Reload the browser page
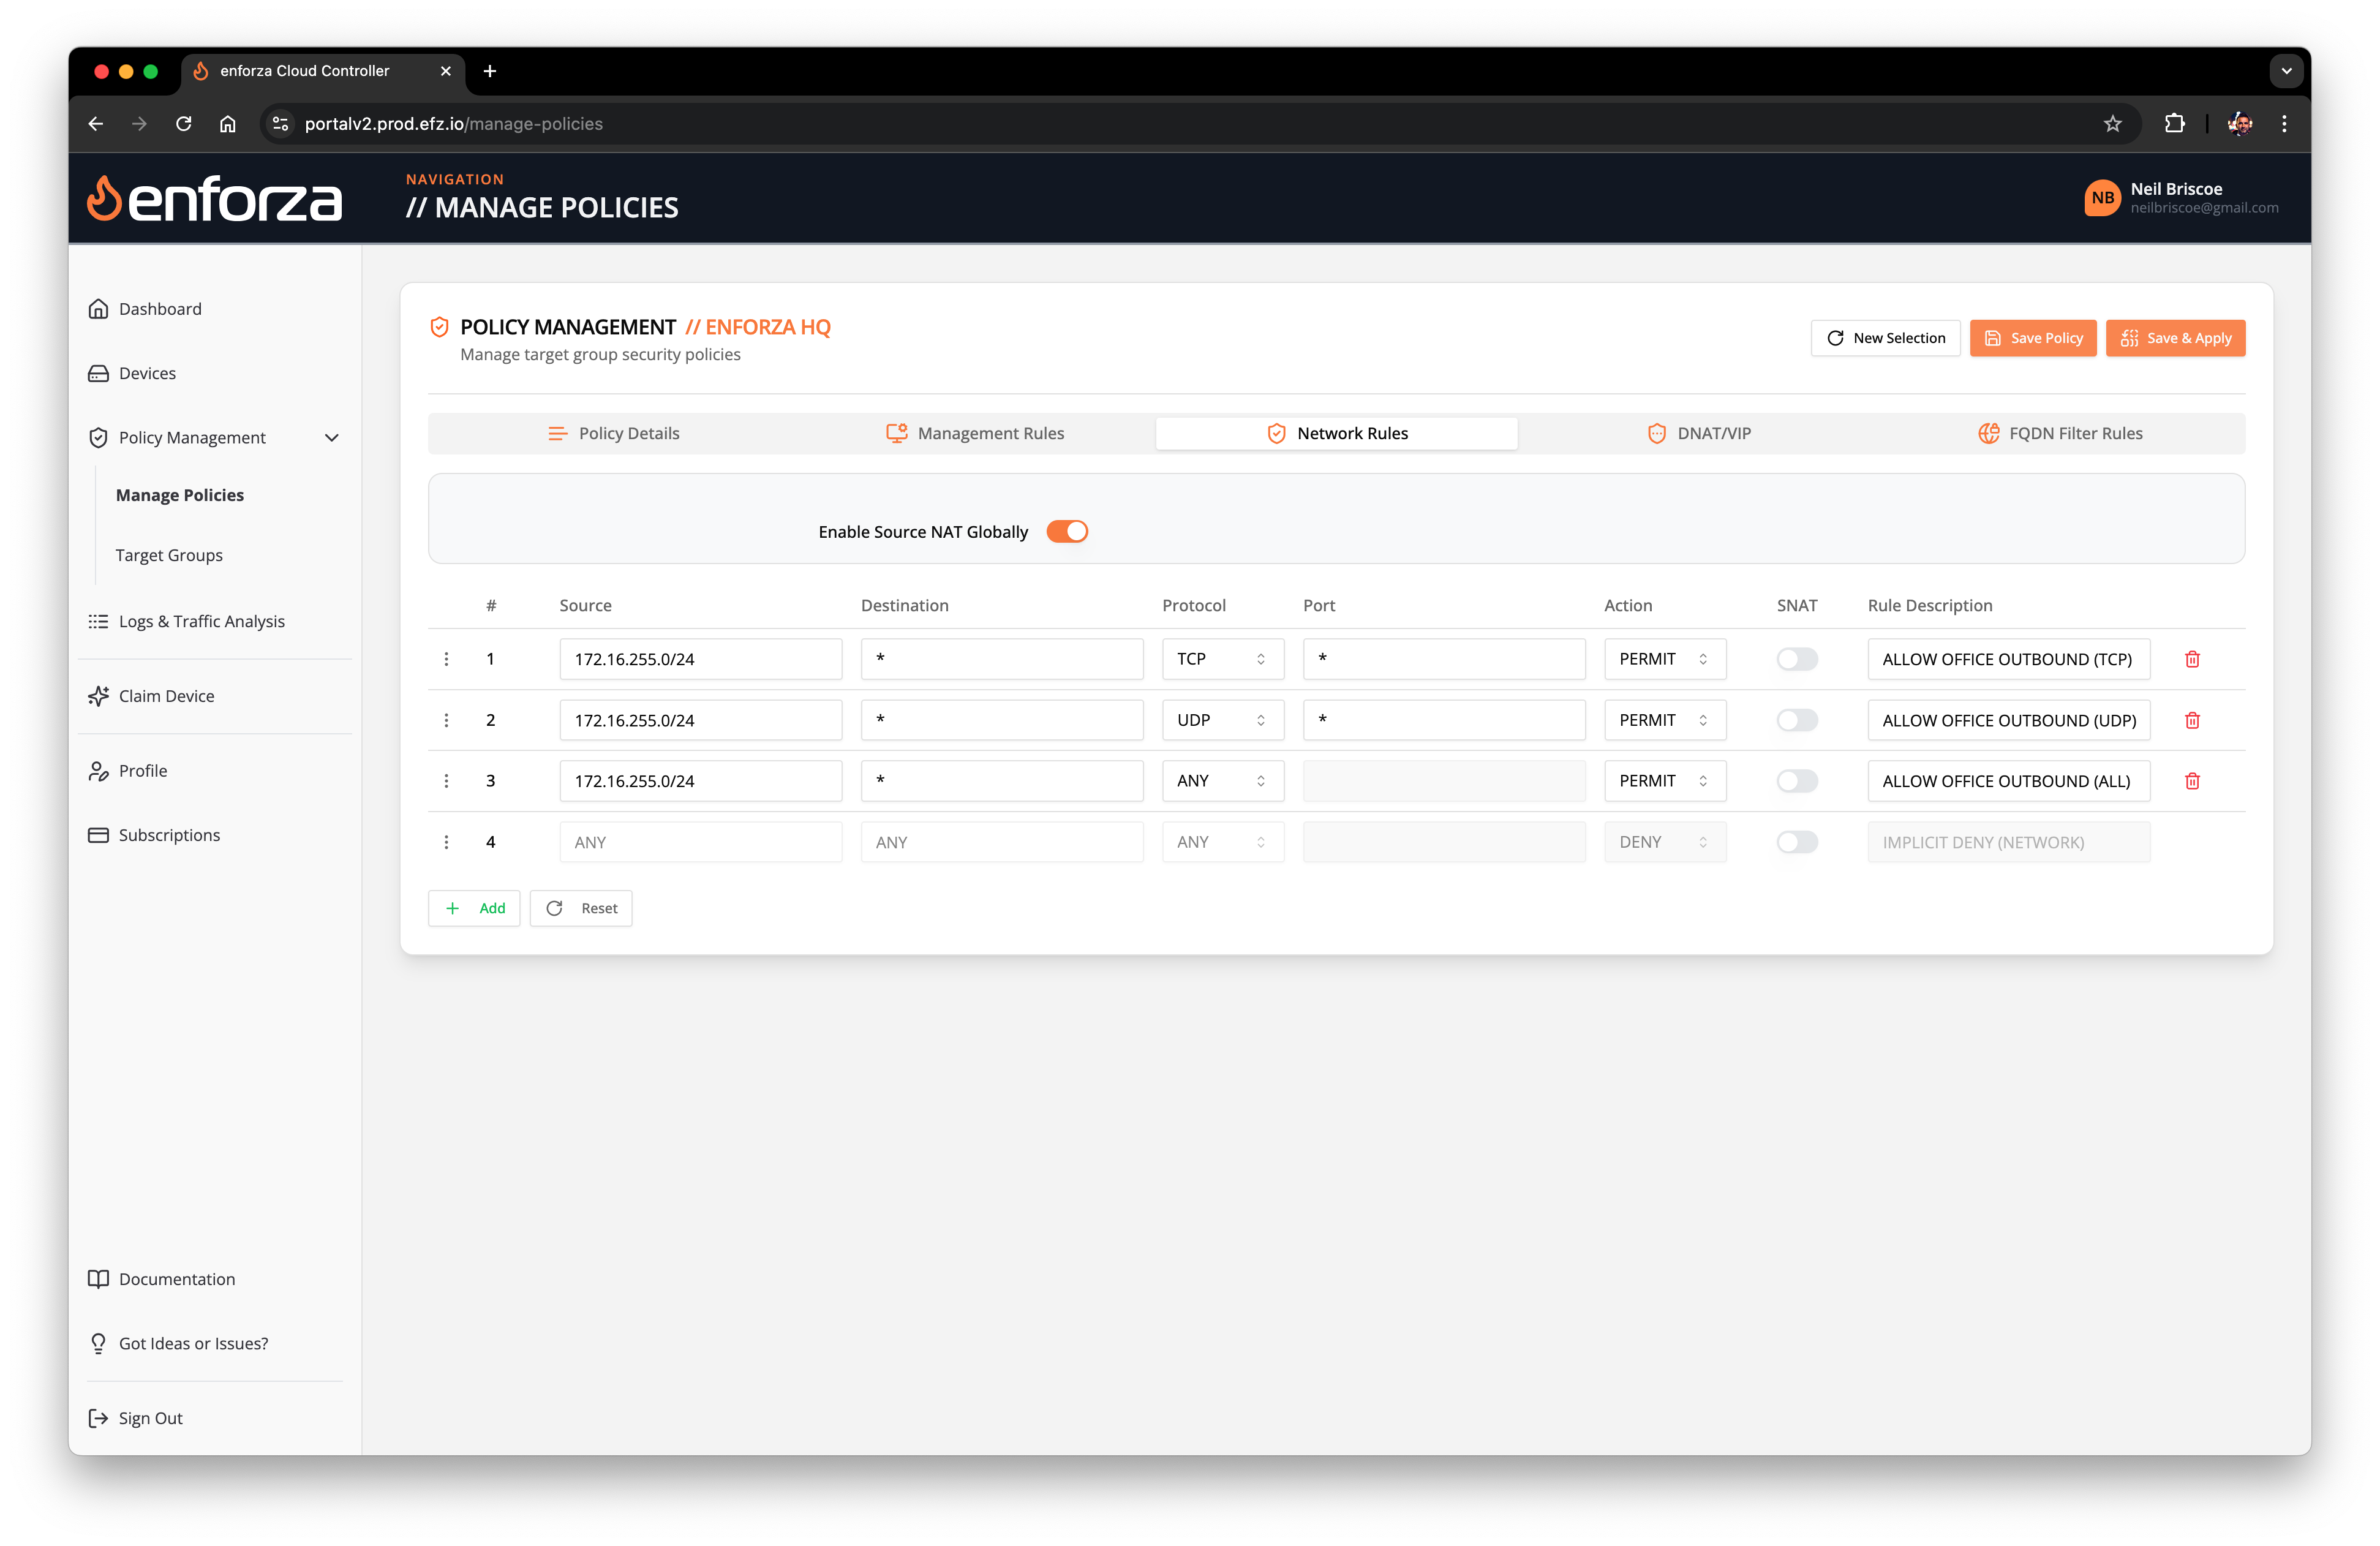 (184, 124)
